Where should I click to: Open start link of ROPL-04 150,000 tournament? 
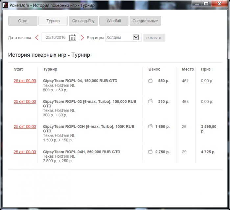[25, 81]
